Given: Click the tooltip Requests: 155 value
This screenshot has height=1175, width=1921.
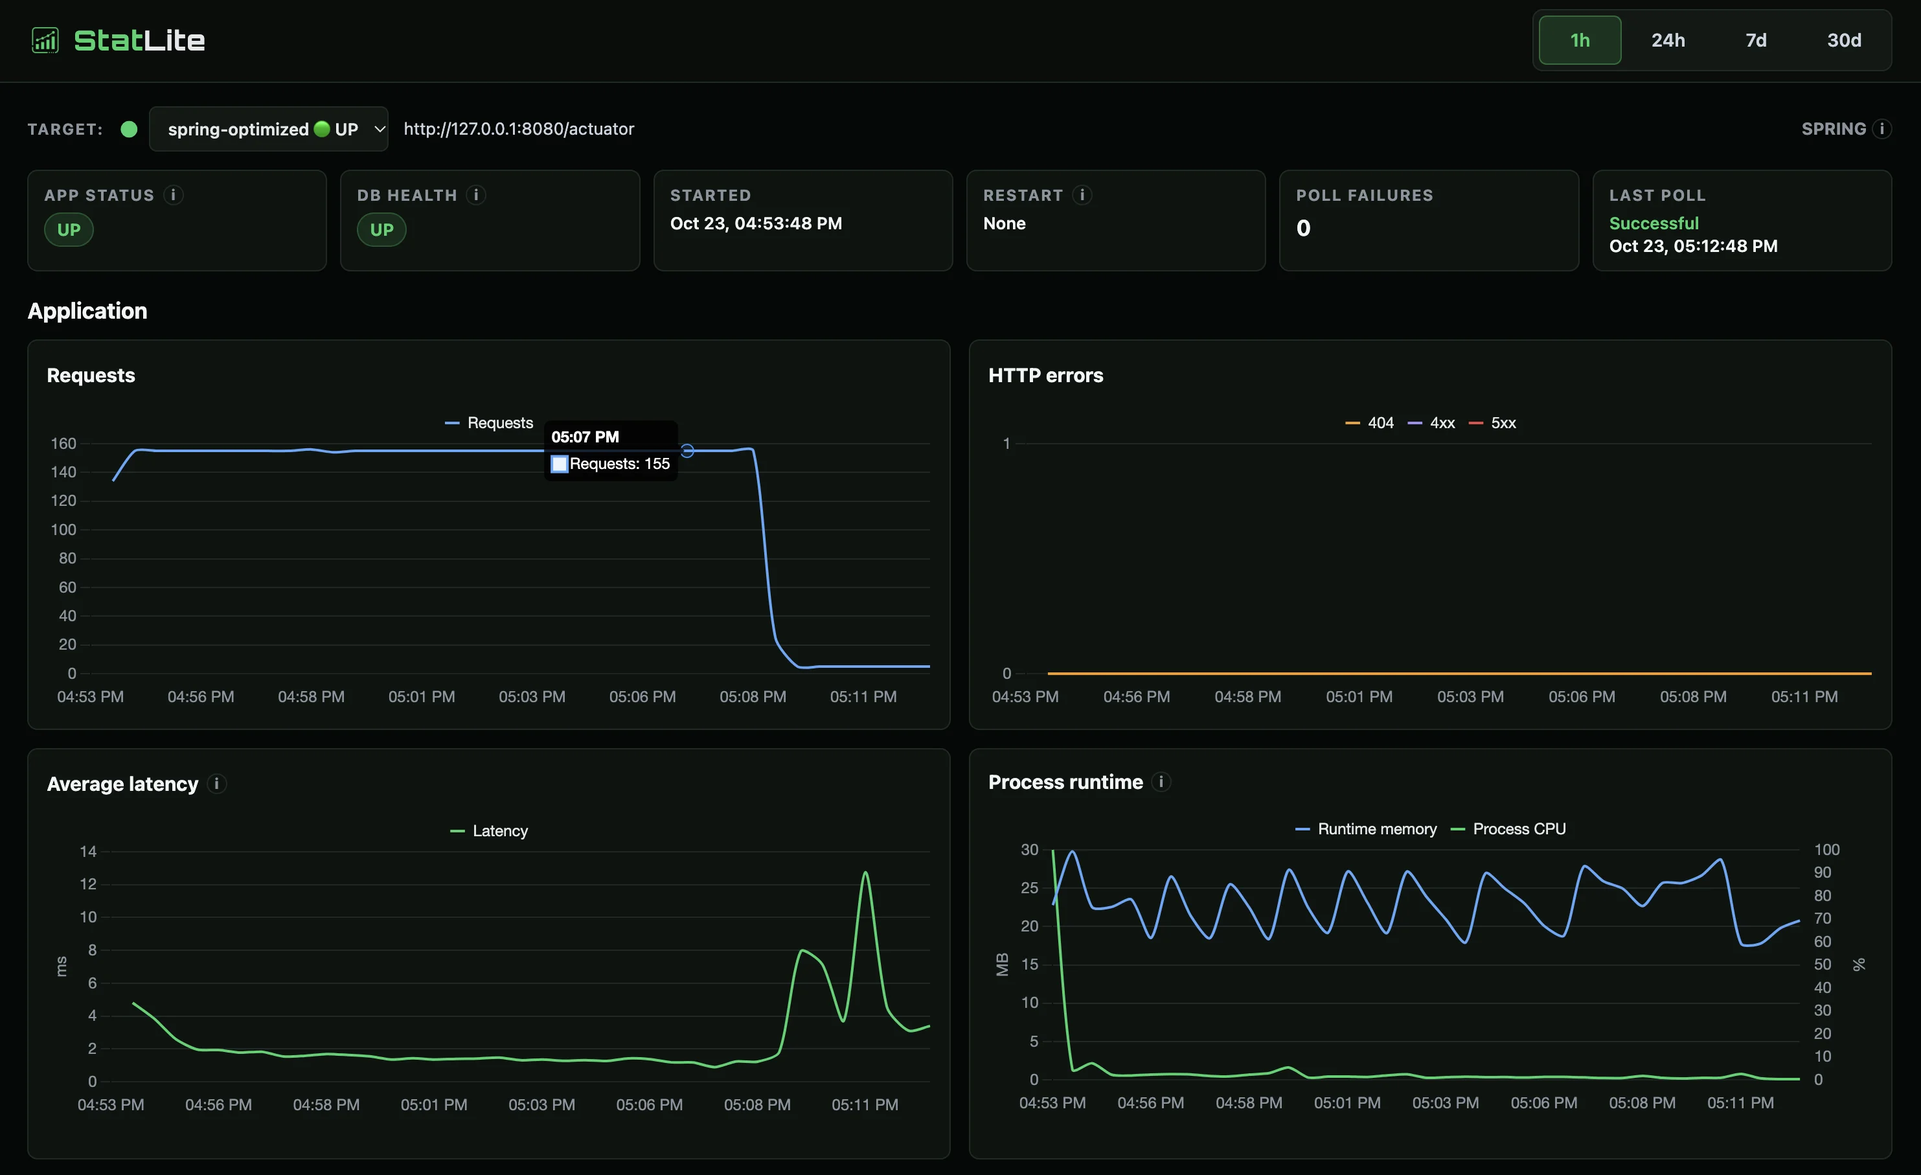Looking at the screenshot, I should coord(620,464).
